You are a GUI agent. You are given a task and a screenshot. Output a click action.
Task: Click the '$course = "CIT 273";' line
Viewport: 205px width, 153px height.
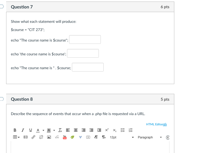pyautogui.click(x=28, y=30)
